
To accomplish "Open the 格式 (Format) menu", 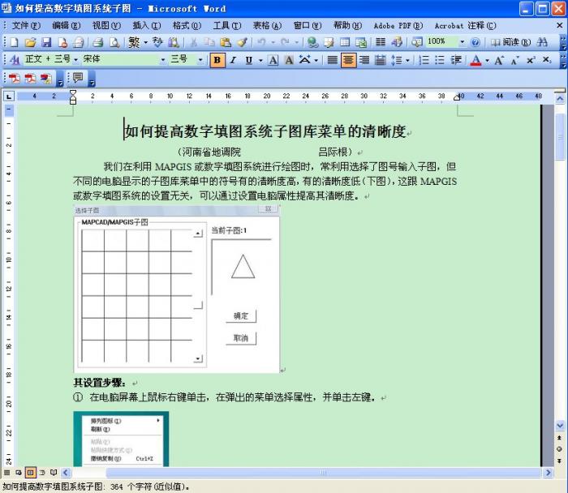I will tap(187, 25).
